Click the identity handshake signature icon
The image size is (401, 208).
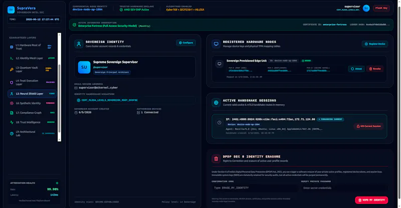click(x=79, y=100)
